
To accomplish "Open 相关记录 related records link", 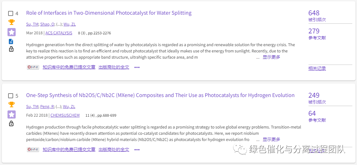I will (317, 69).
